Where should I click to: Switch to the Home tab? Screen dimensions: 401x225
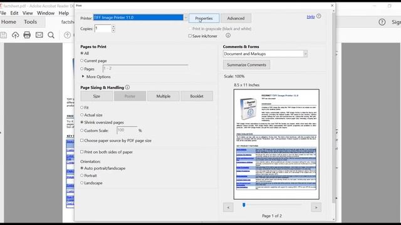[9, 22]
